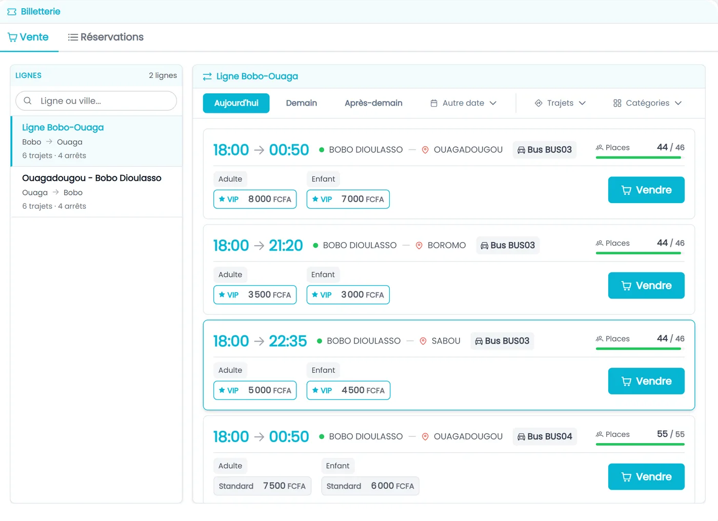
Task: Select the Ligne Bobo-Ouaga line
Action: (x=97, y=141)
